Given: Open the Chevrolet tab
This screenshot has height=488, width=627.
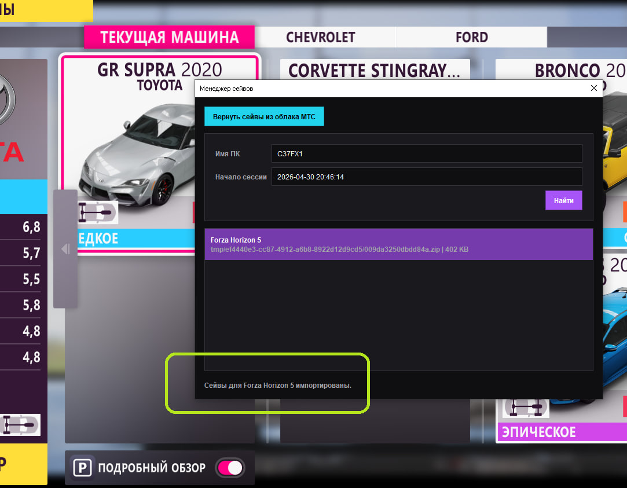Looking at the screenshot, I should [x=321, y=37].
